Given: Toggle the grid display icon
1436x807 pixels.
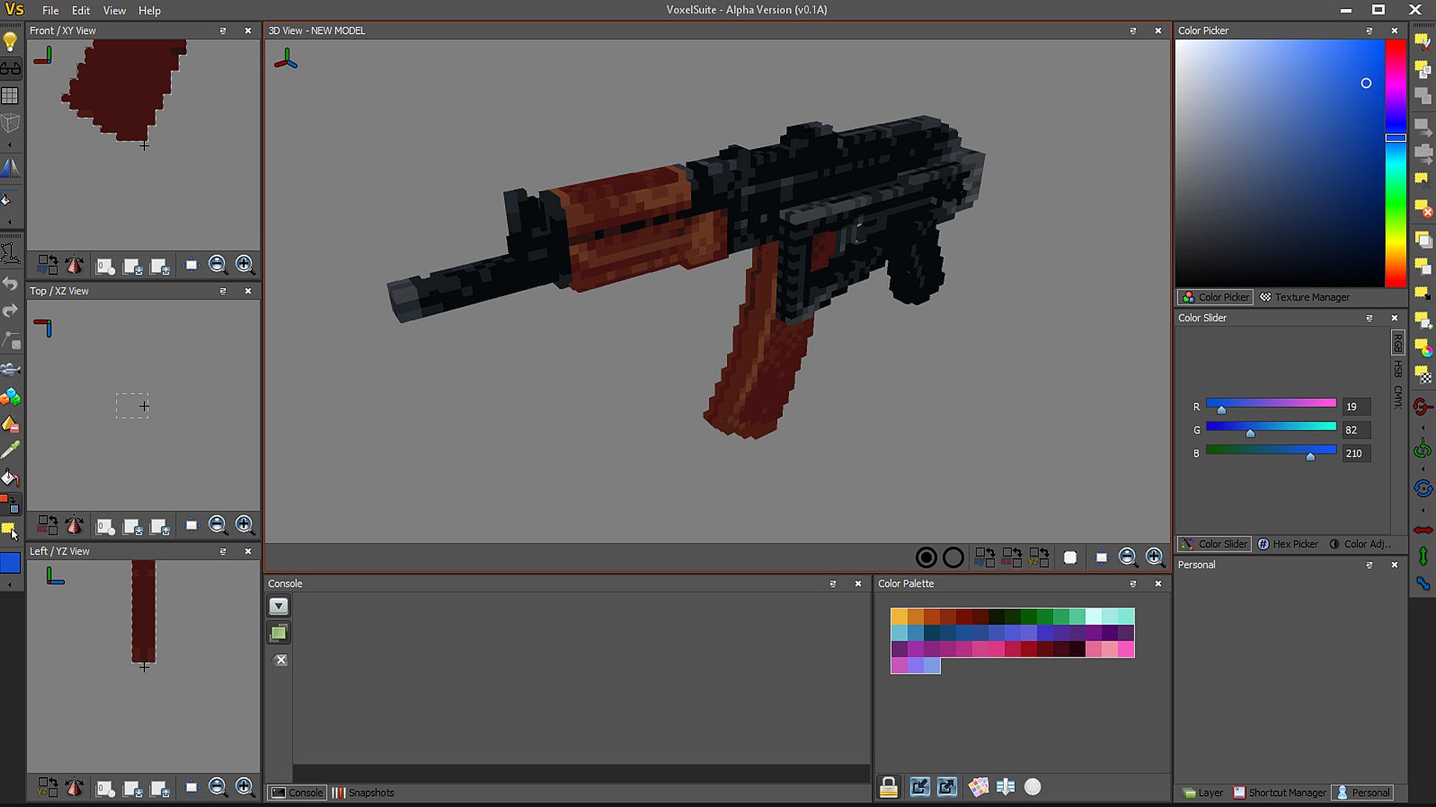Looking at the screenshot, I should tap(10, 96).
